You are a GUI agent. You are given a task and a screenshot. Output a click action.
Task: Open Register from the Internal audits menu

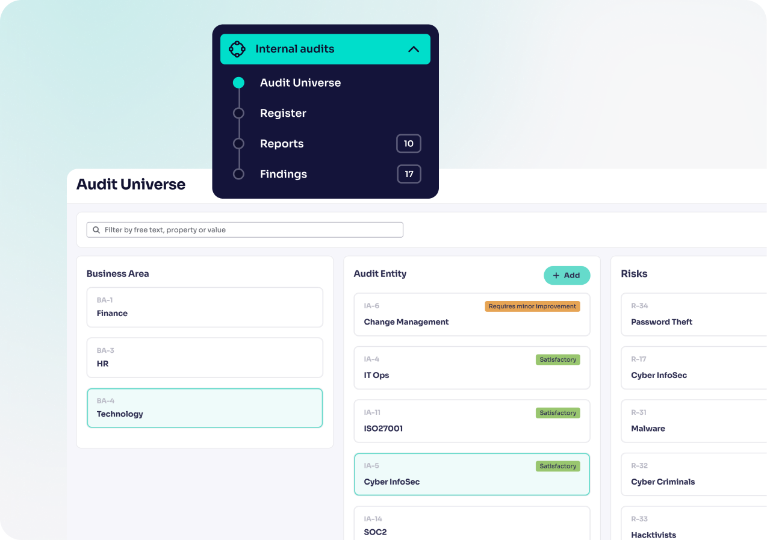[282, 113]
